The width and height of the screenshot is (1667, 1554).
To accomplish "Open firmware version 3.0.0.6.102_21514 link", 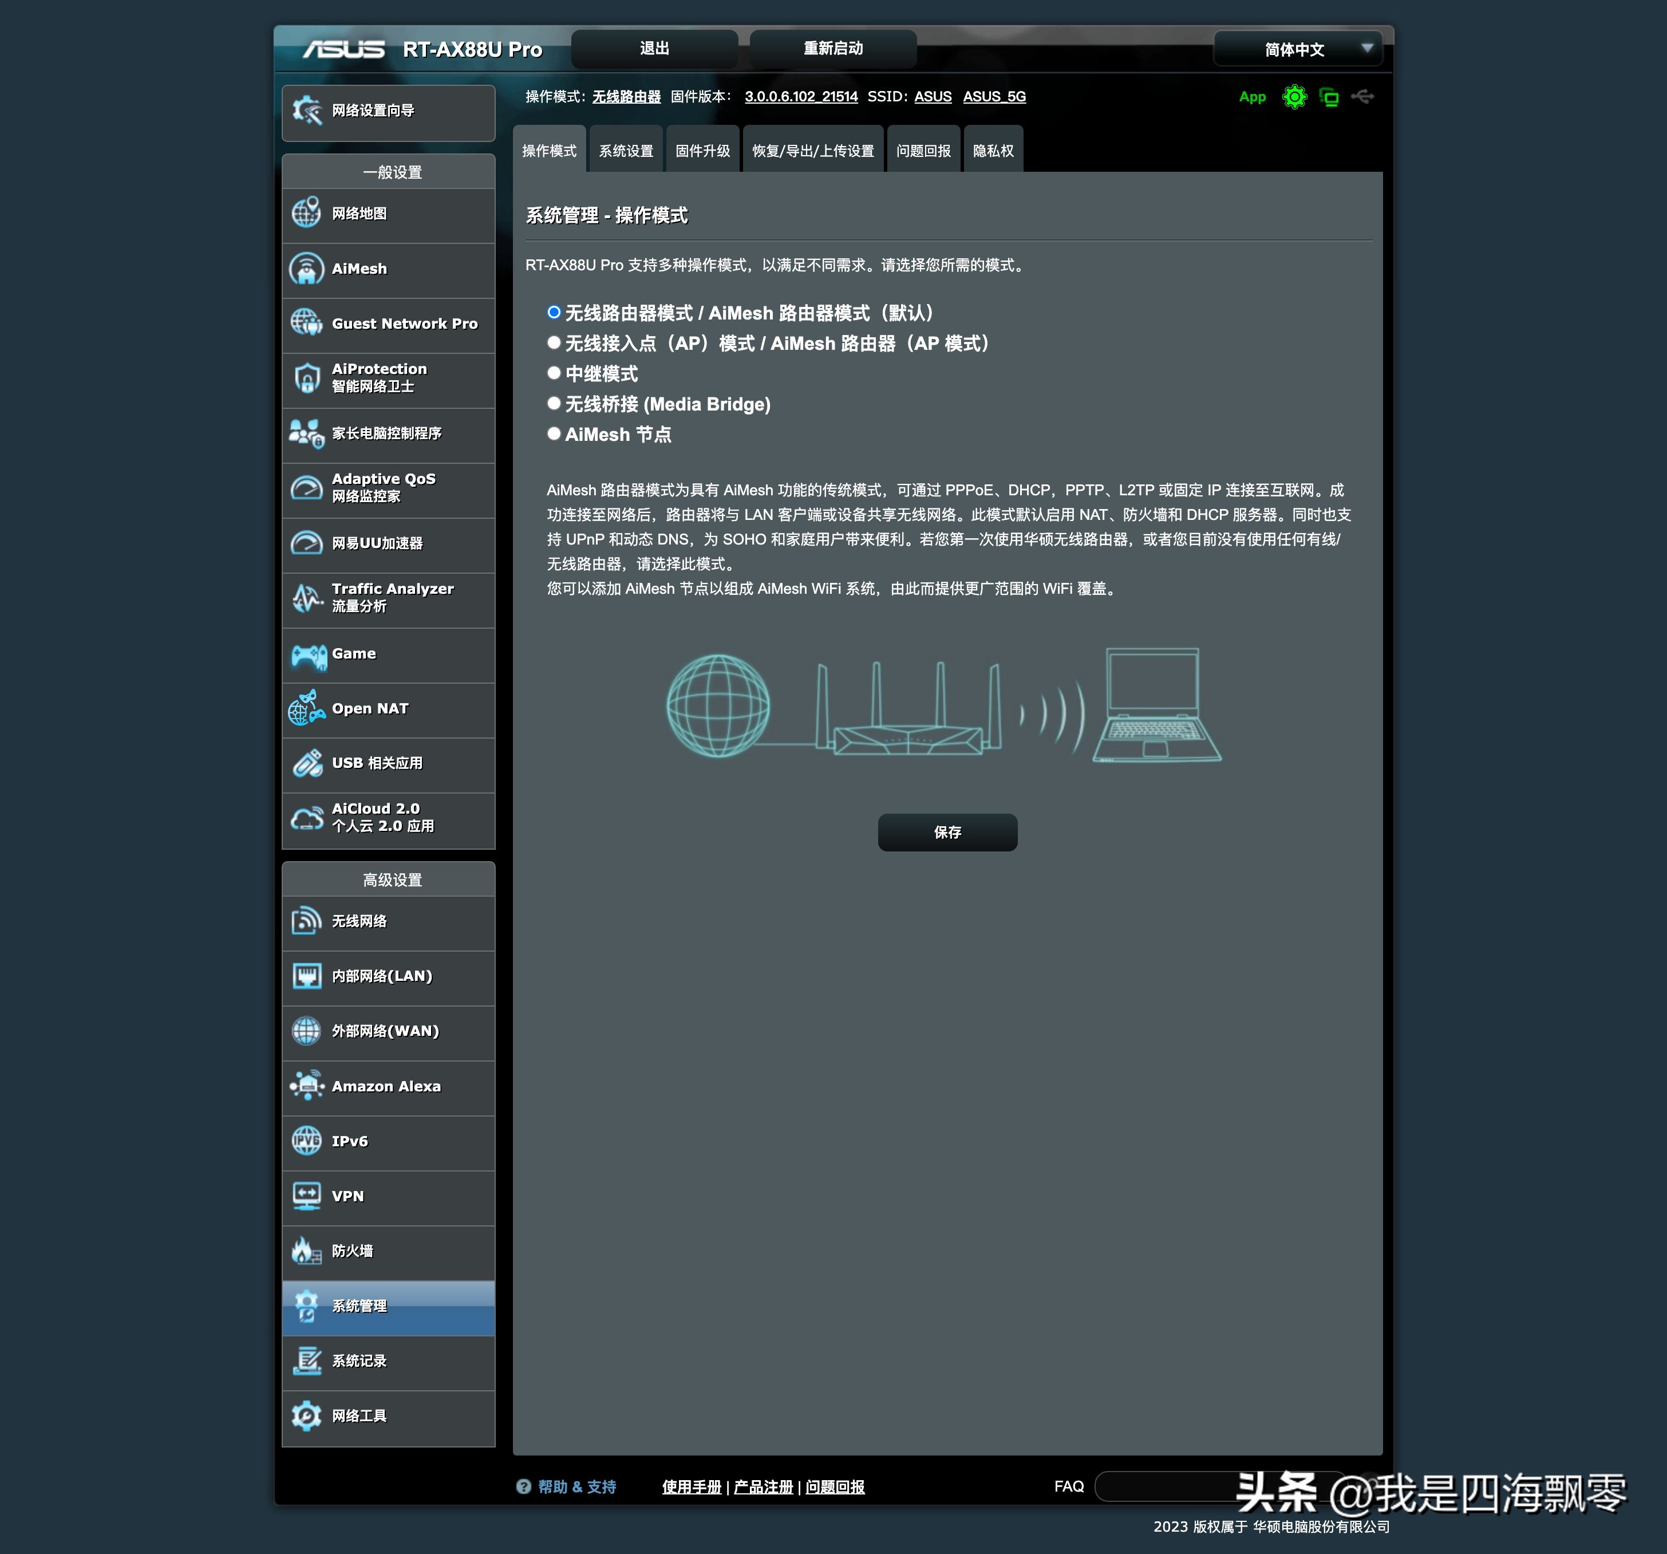I will tap(801, 96).
